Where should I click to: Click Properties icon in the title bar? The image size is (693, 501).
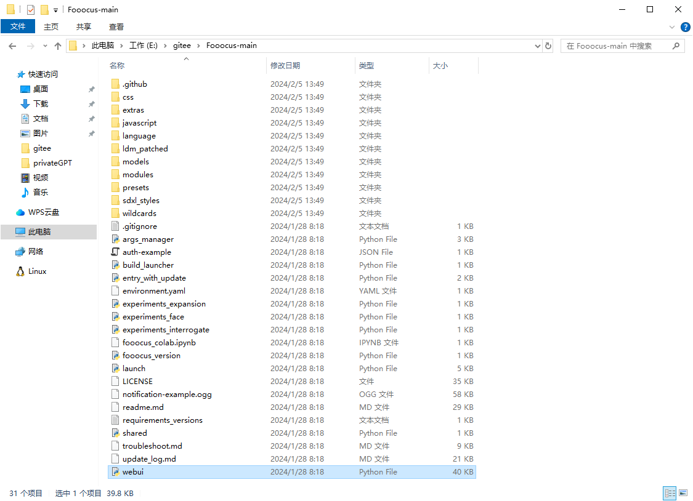[x=31, y=9]
